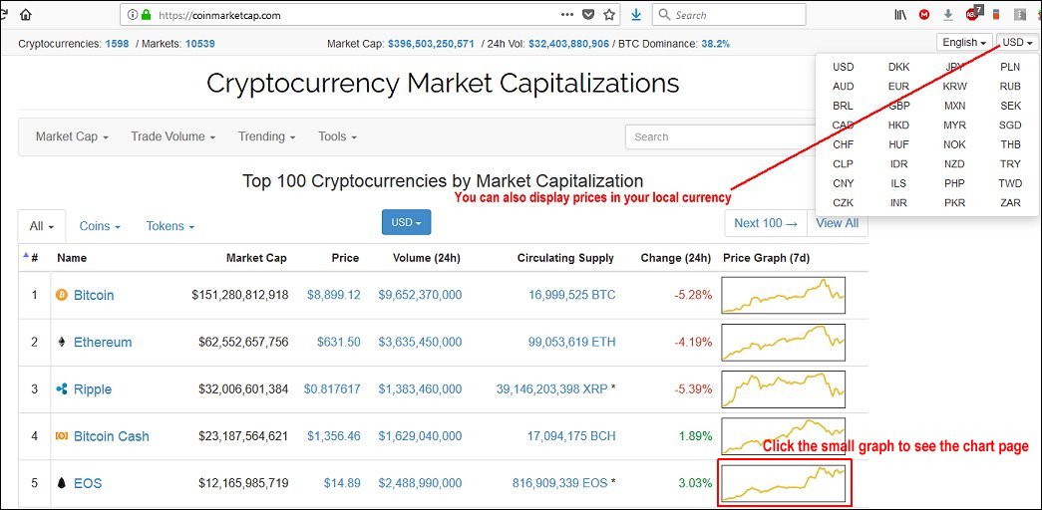Click the Cryptocurrencies count 1598
Screen dimensions: 1042x510
click(x=117, y=44)
